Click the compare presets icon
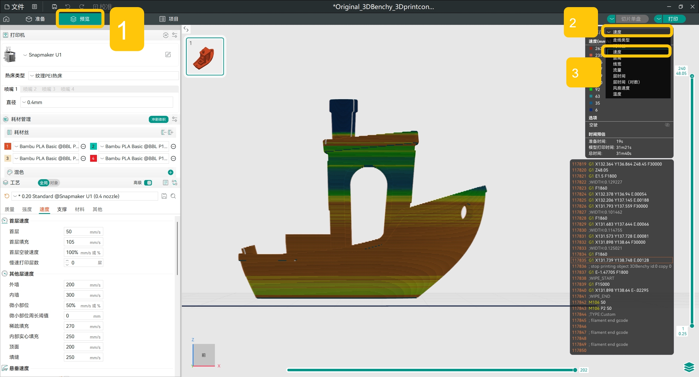Screen dimensions: 699x377 click(174, 182)
